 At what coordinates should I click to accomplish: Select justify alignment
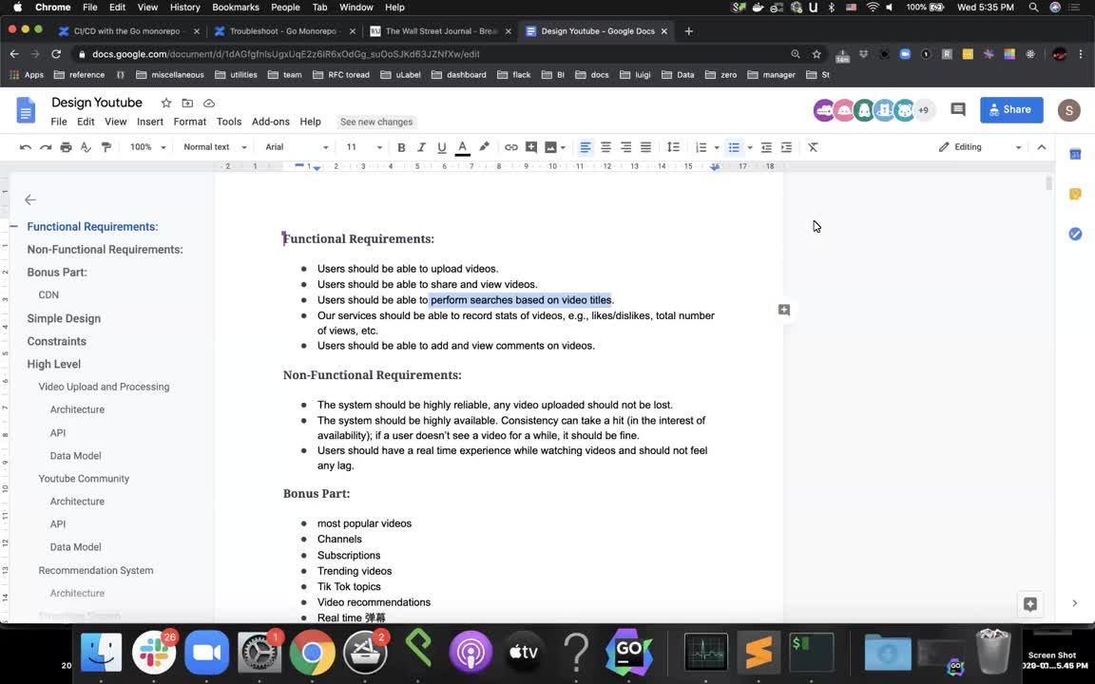tap(646, 147)
